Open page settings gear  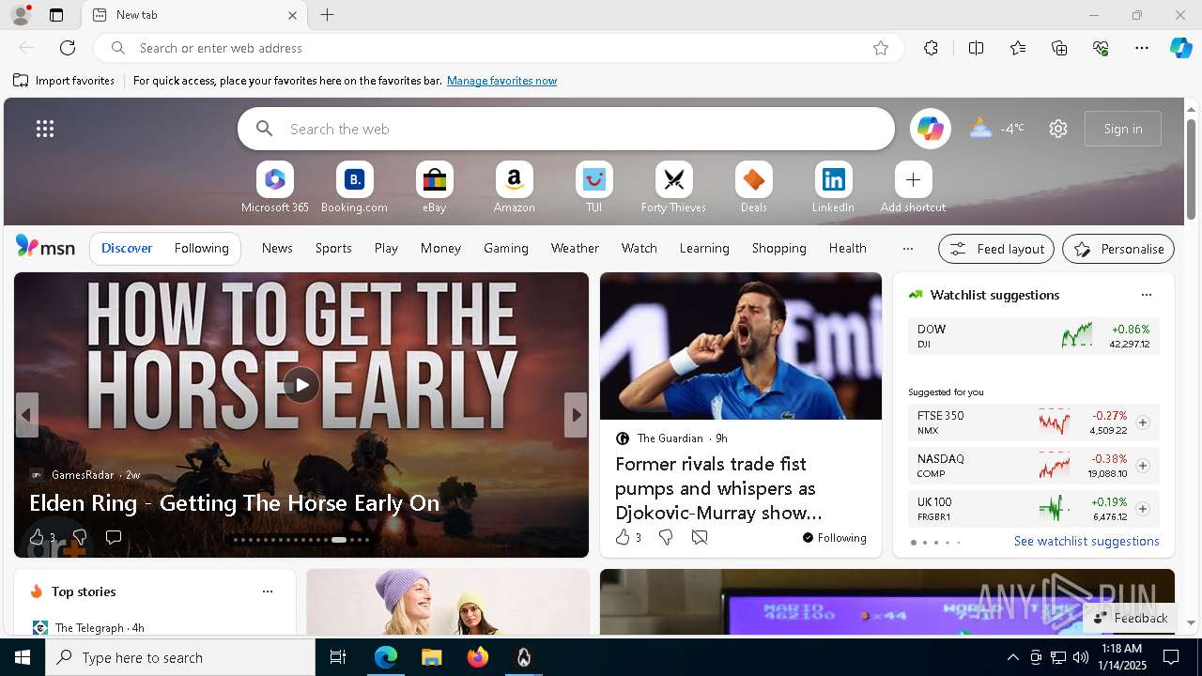[x=1058, y=129]
